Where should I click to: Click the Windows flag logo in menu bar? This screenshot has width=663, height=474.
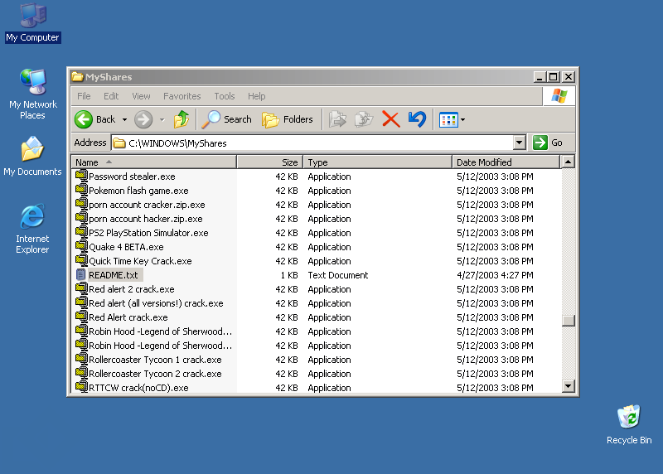[x=559, y=96]
